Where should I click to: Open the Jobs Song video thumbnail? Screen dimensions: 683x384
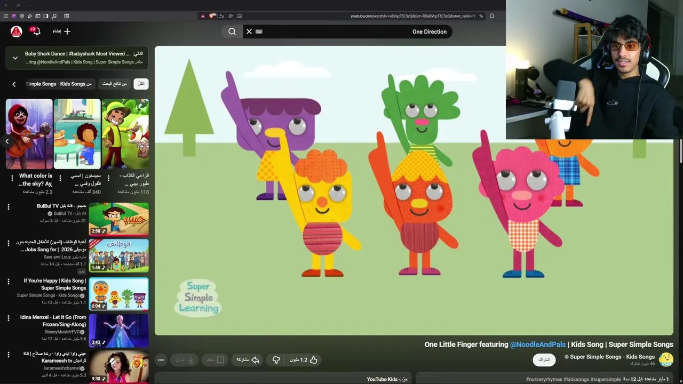[x=118, y=255]
